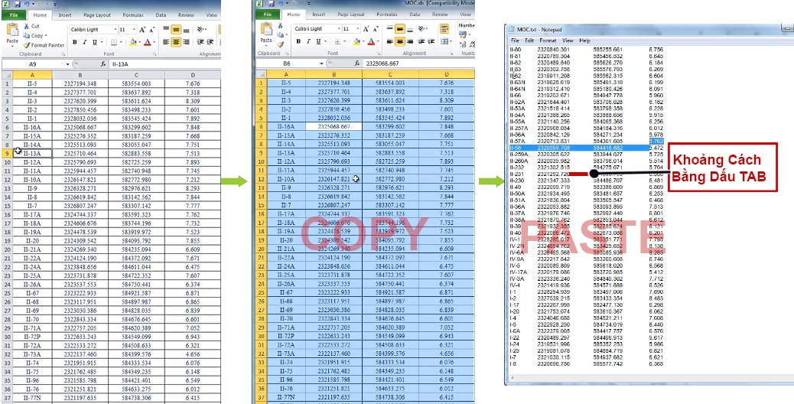Open Notepad Format menu
This screenshot has height=404, width=794.
[x=548, y=41]
